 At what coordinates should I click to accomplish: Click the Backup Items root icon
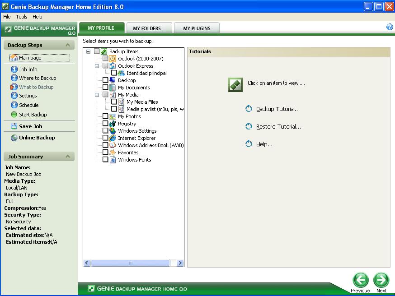104,51
